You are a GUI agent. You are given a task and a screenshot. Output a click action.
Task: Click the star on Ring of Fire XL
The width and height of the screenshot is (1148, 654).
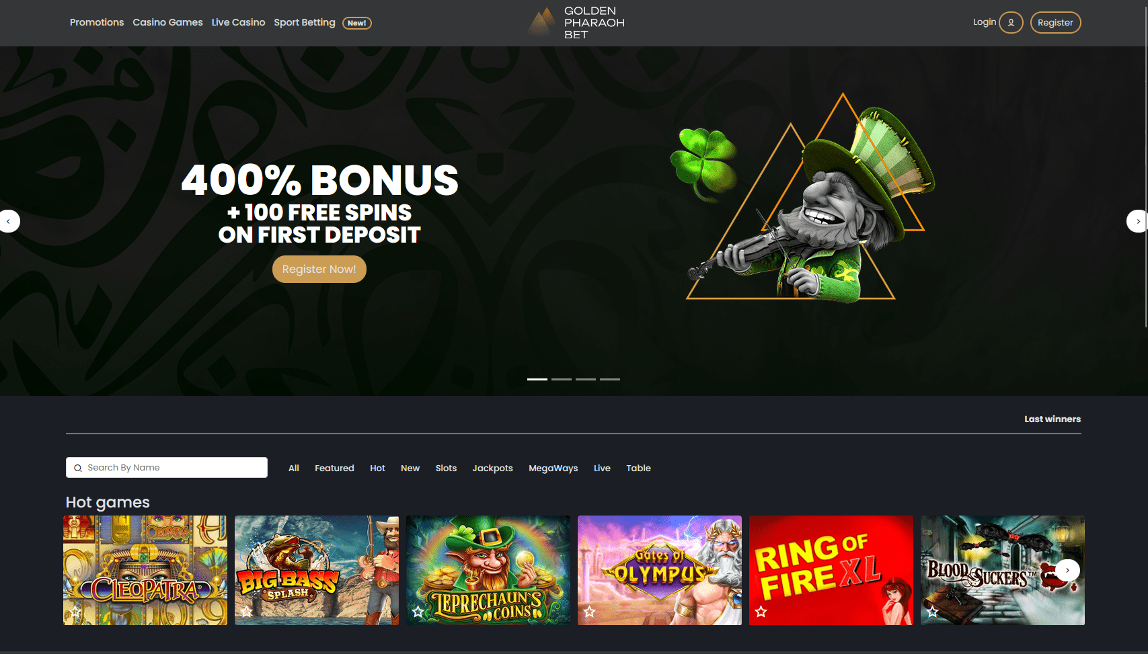(x=761, y=612)
